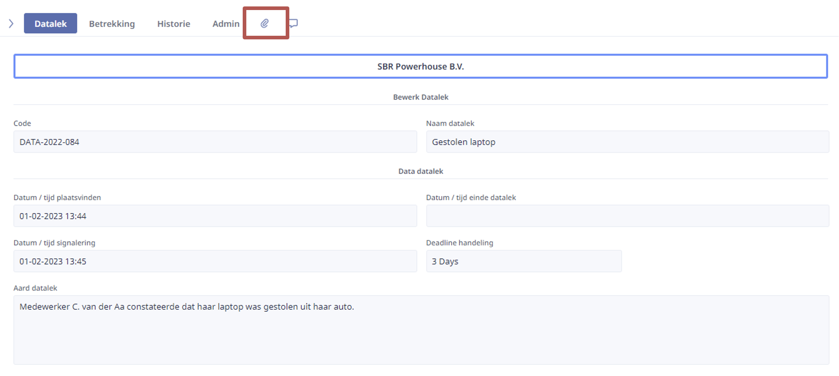The width and height of the screenshot is (839, 376).
Task: Click the Data datalek section heading
Action: pos(421,172)
